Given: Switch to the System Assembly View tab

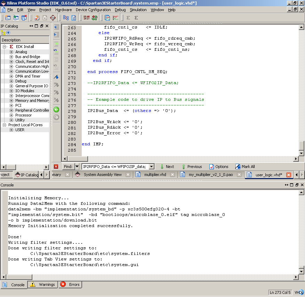Looking at the screenshot, I should pos(103,175).
